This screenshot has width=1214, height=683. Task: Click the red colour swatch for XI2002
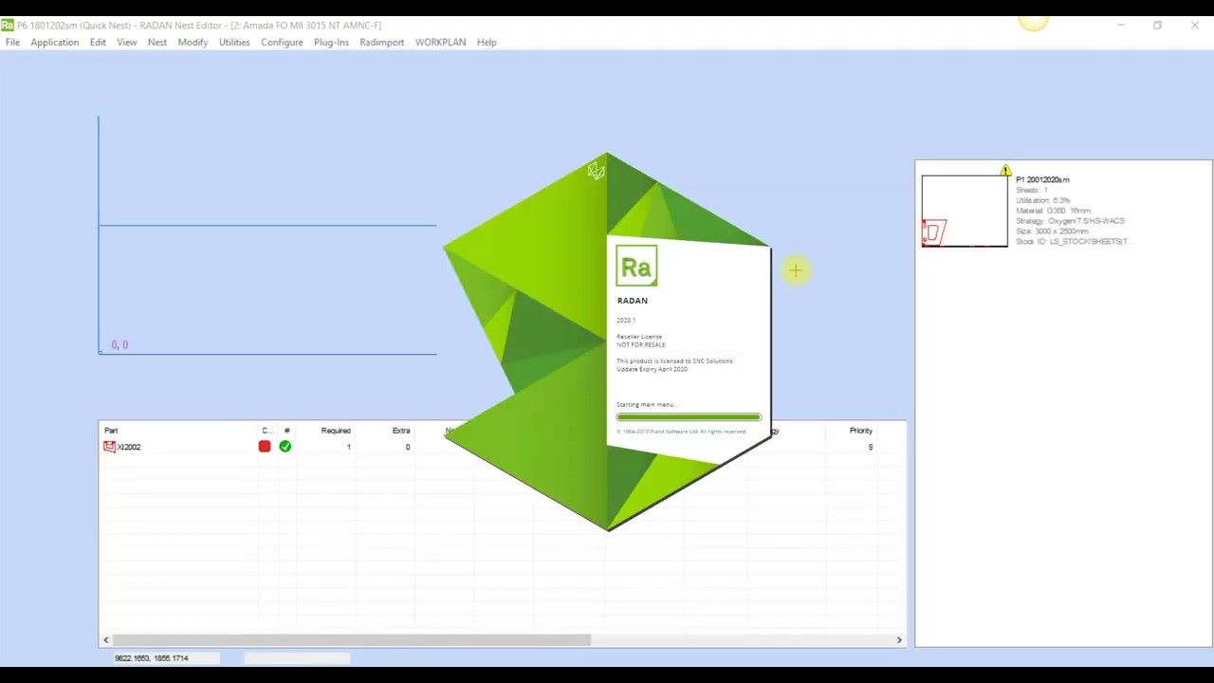pos(265,447)
